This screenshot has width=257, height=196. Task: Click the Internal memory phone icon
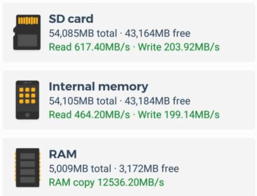pos(27,100)
